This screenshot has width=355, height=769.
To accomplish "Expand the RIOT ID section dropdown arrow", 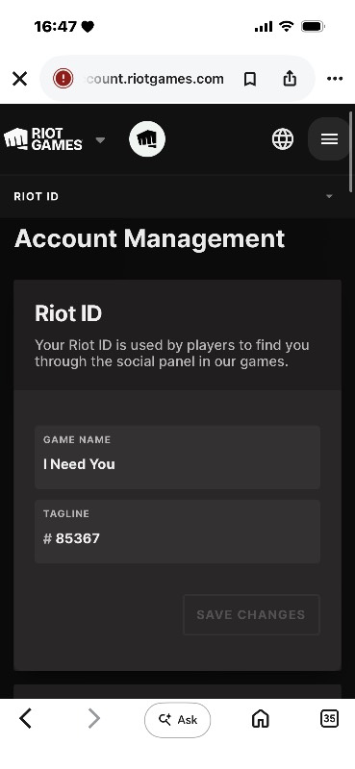I will click(x=329, y=197).
